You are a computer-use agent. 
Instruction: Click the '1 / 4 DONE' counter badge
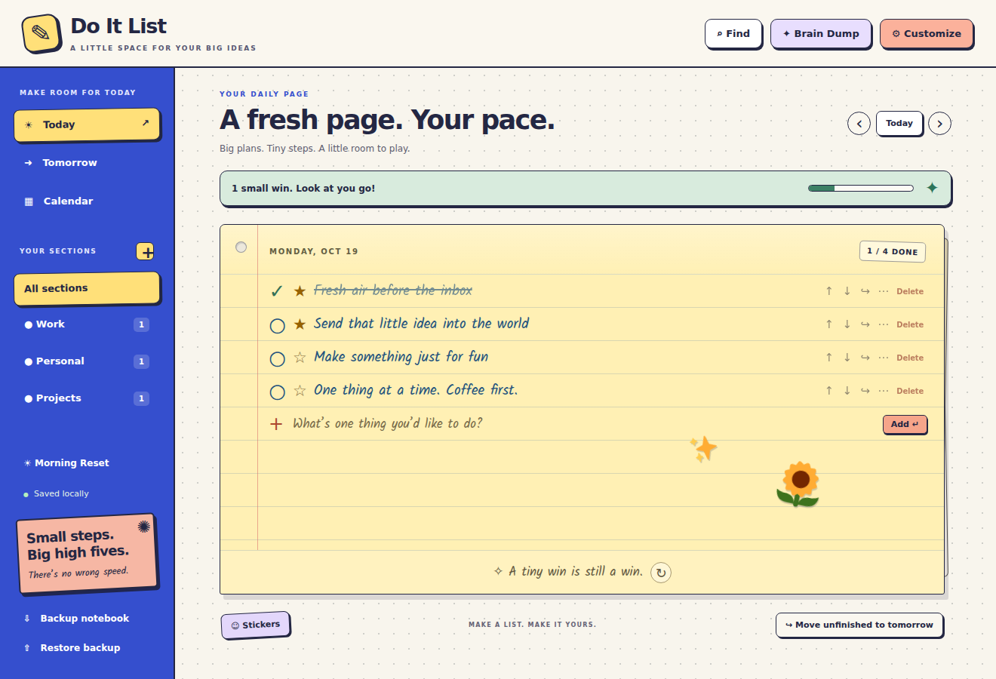pos(893,251)
